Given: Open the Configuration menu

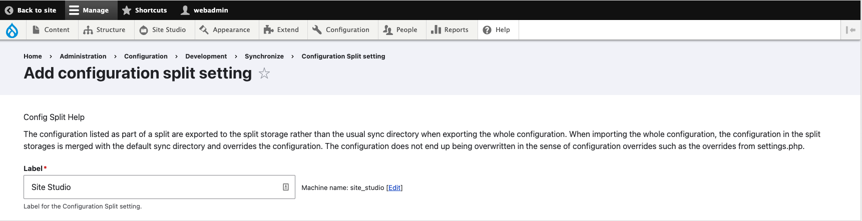Looking at the screenshot, I should (x=341, y=30).
